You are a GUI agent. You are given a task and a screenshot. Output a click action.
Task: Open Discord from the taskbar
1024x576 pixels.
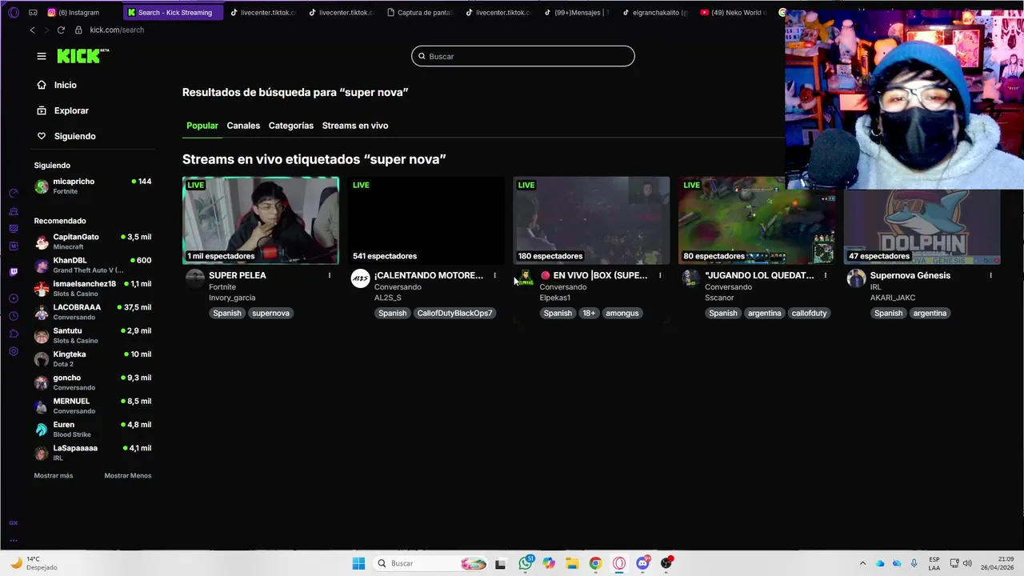642,563
